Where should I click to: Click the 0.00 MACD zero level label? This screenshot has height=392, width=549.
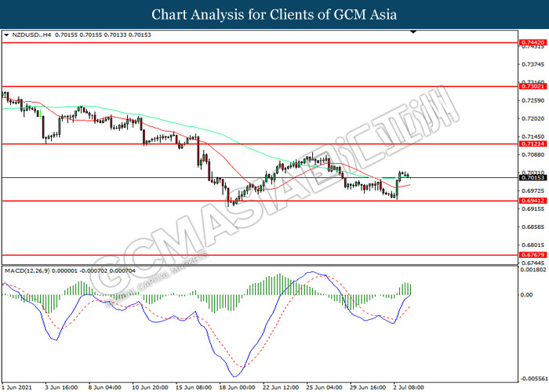[x=526, y=295]
